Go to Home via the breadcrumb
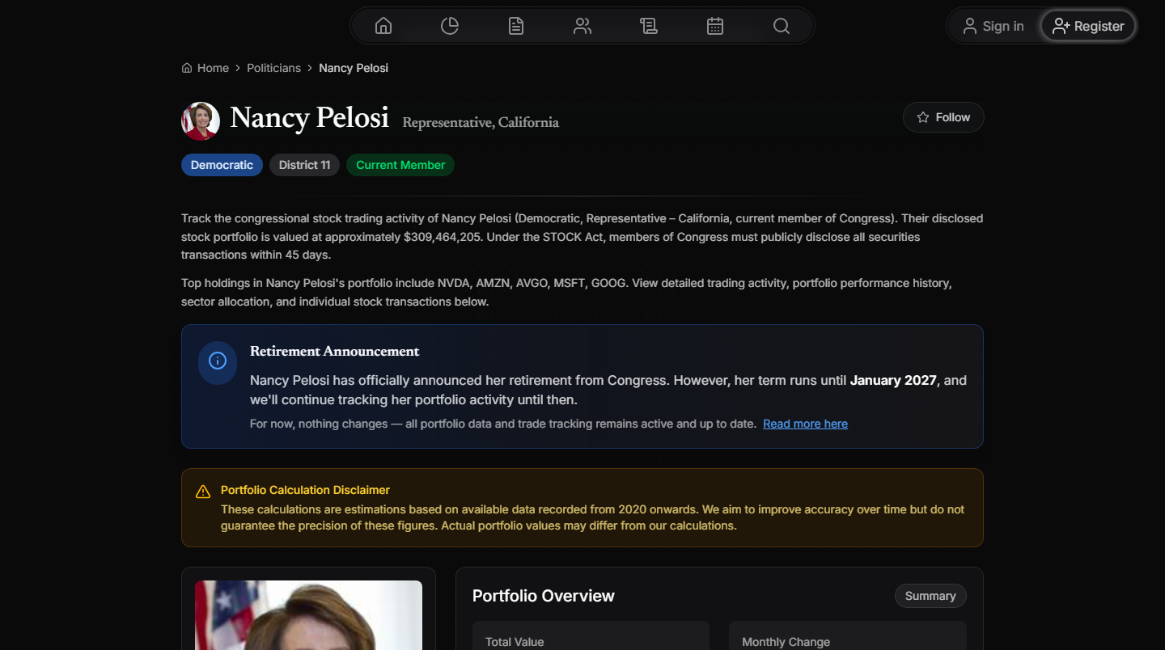Screen dimensions: 1165x650 tap(205, 68)
